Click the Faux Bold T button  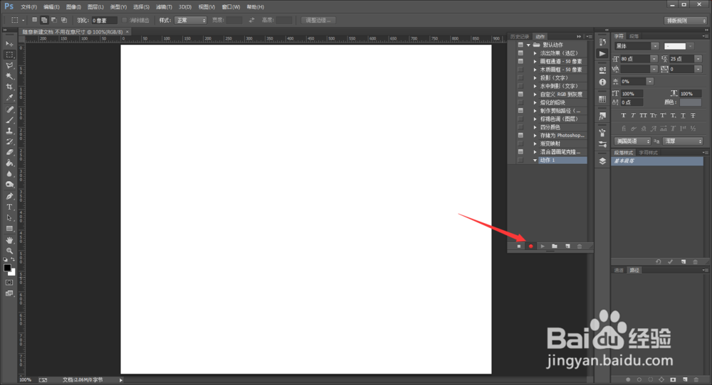(624, 116)
